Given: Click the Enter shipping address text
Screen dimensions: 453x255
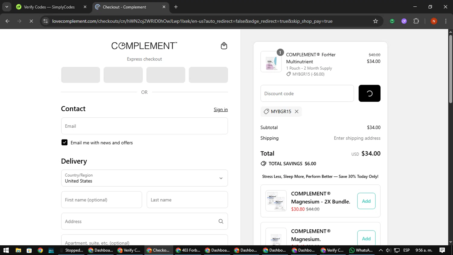Looking at the screenshot, I should 357,138.
